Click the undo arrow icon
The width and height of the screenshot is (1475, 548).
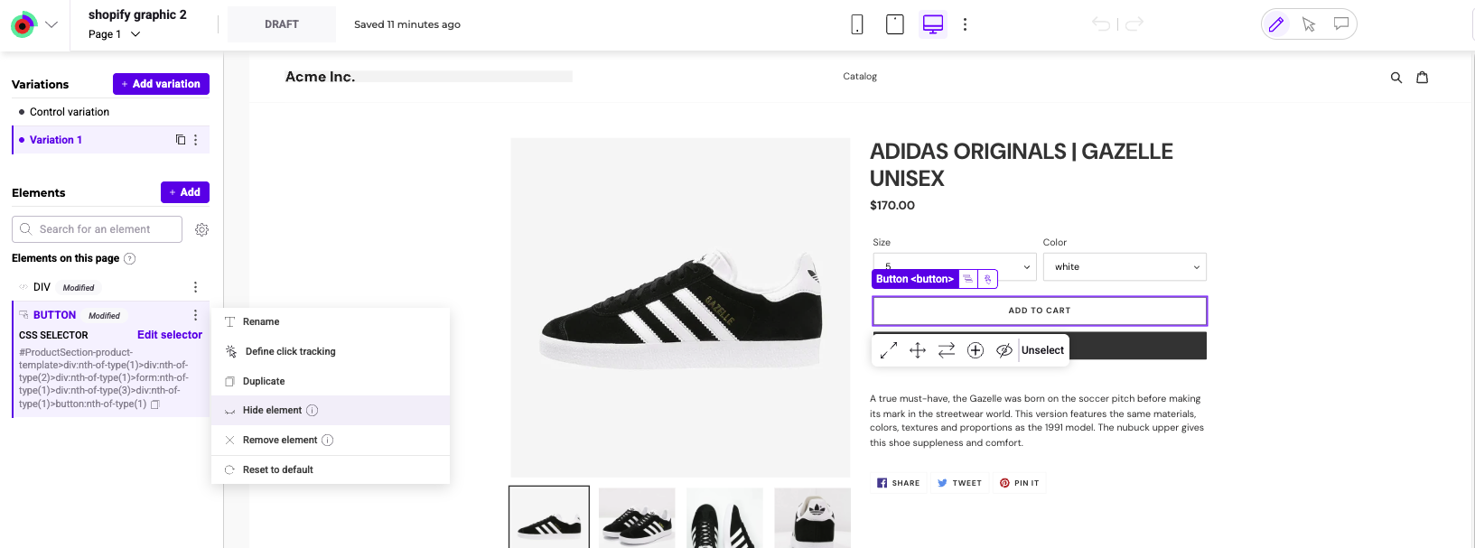point(1101,24)
